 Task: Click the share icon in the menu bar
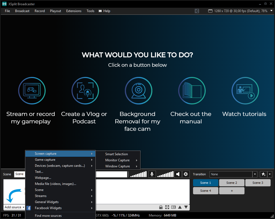point(197,11)
